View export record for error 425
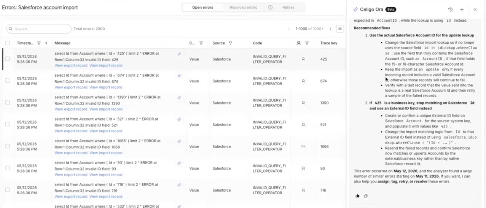The height and width of the screenshot is (208, 486). 71,65
